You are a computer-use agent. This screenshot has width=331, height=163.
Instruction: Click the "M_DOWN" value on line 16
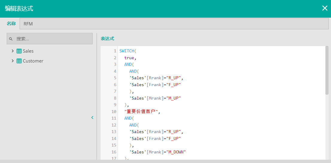(176, 152)
